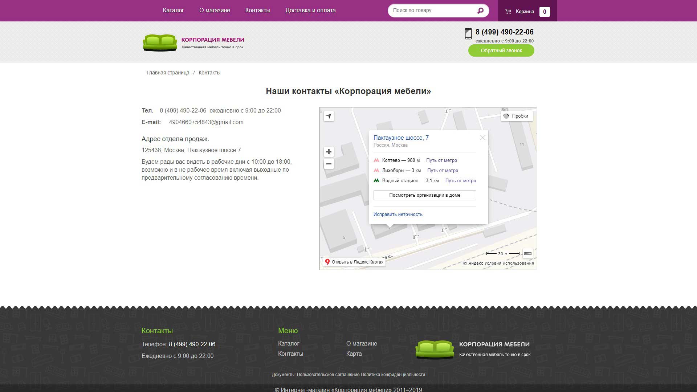Go to Главная страница breadcrumb
Viewport: 697px width, 392px height.
tap(168, 73)
